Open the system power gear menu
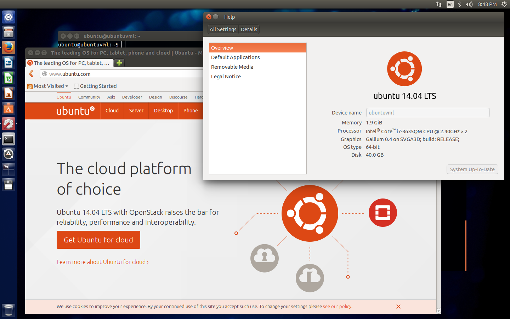Image resolution: width=510 pixels, height=319 pixels. tap(504, 4)
